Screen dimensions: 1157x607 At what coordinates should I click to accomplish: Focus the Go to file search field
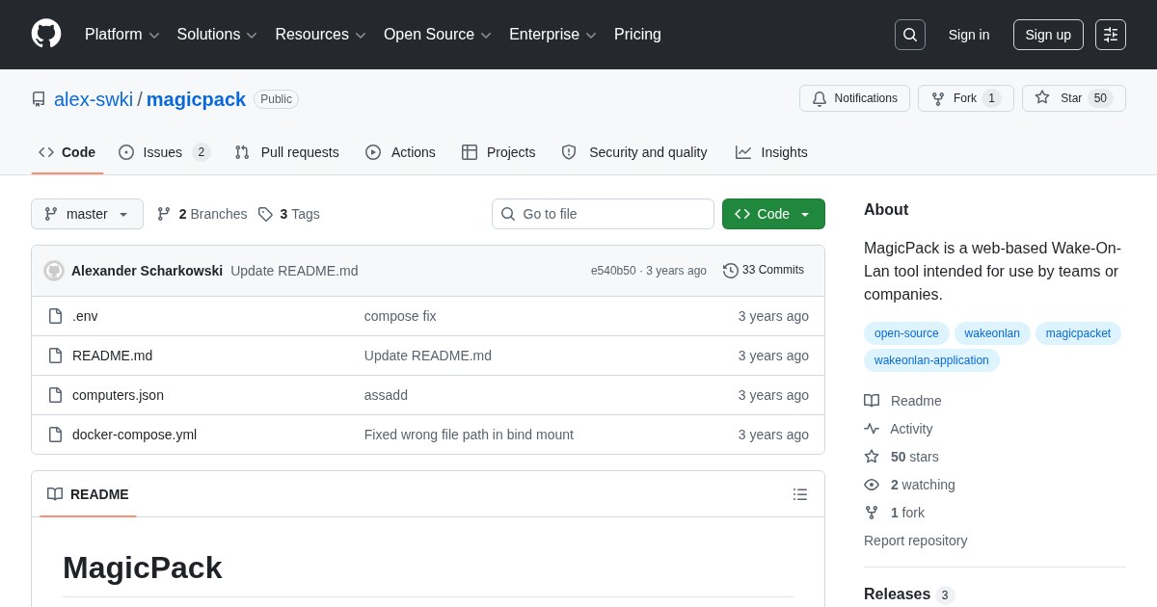click(603, 214)
